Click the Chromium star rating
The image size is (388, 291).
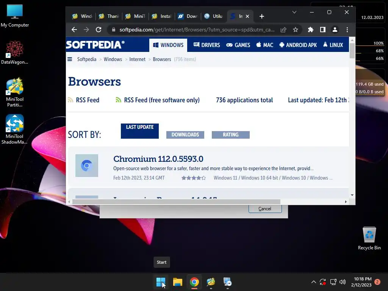coord(194,178)
